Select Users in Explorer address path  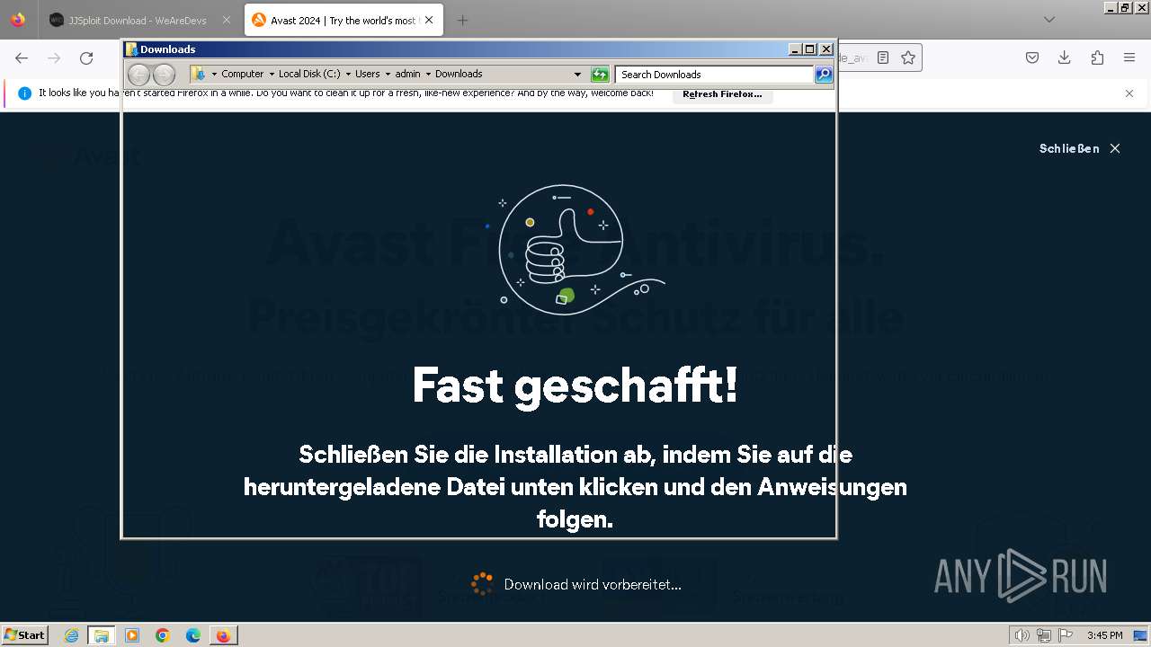pos(367,75)
